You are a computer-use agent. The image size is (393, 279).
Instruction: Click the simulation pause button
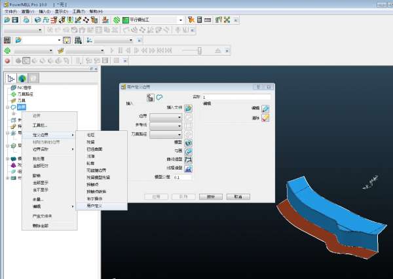tap(121, 50)
